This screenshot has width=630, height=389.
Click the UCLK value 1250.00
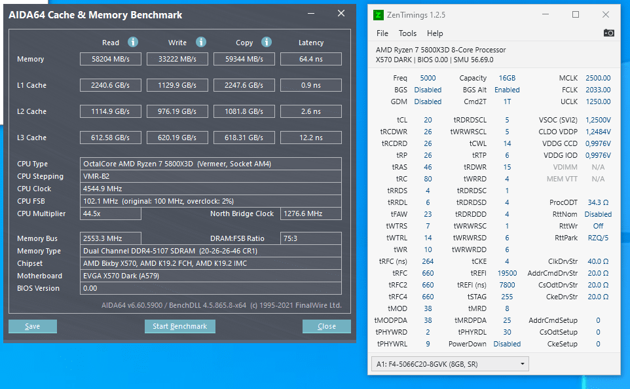point(598,102)
